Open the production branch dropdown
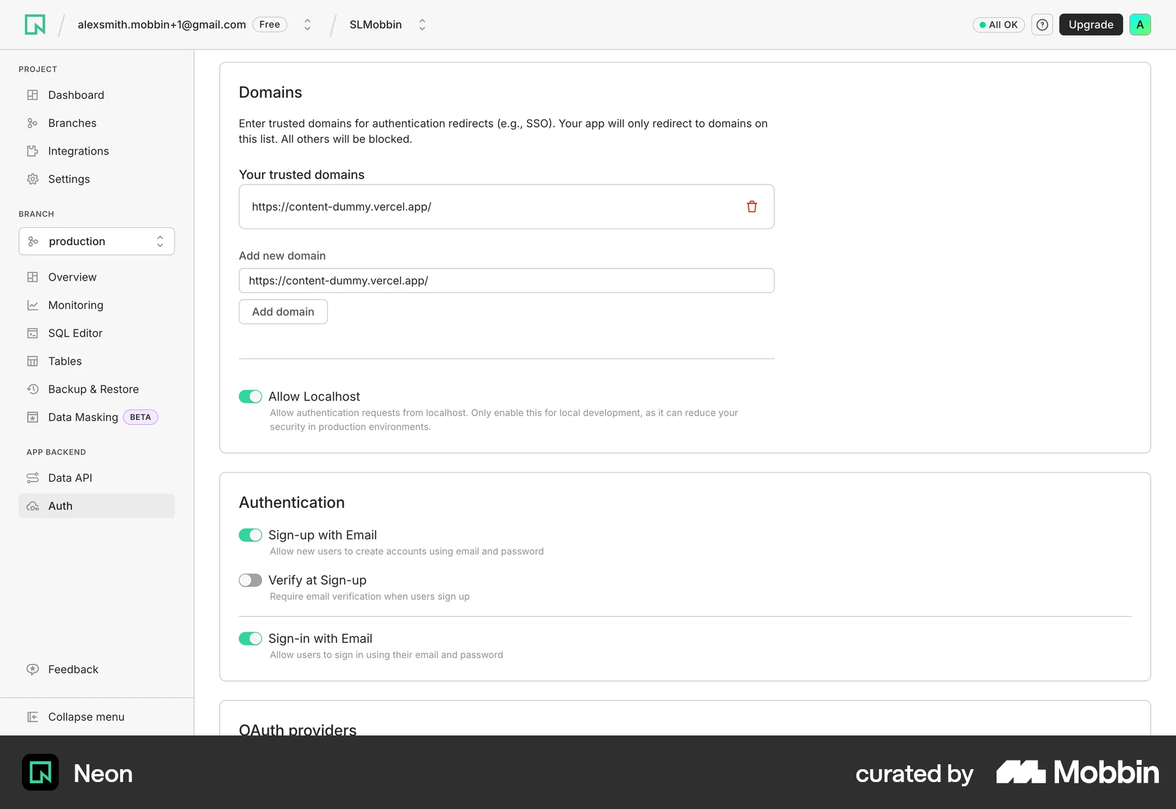 [x=97, y=241]
